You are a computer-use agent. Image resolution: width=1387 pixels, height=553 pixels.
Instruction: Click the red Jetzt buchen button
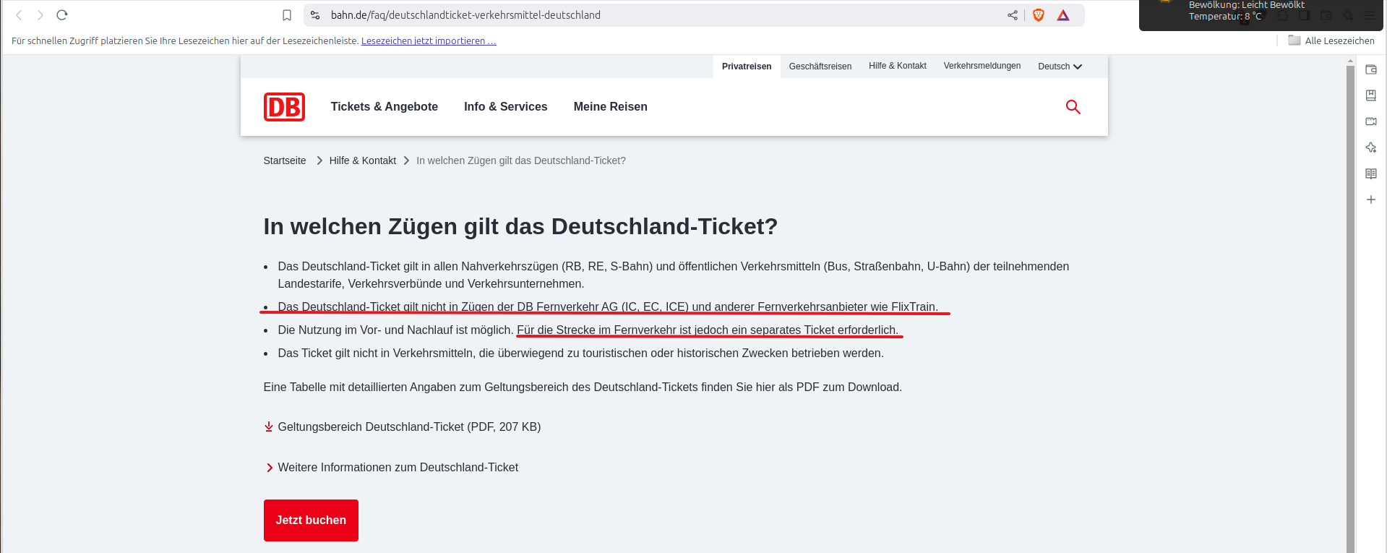pos(311,520)
